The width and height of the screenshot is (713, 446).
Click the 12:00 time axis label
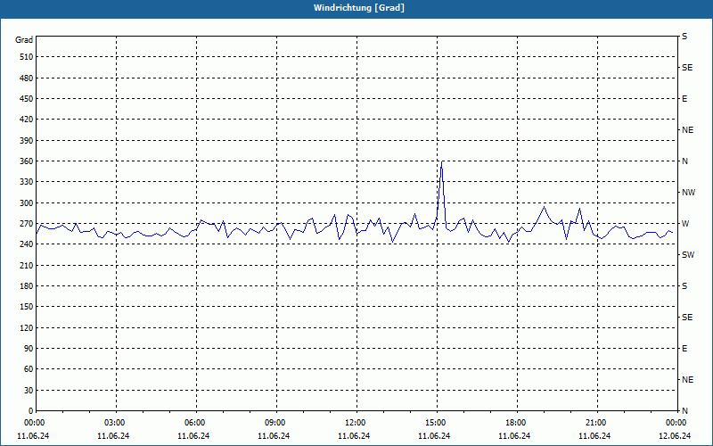click(x=355, y=423)
